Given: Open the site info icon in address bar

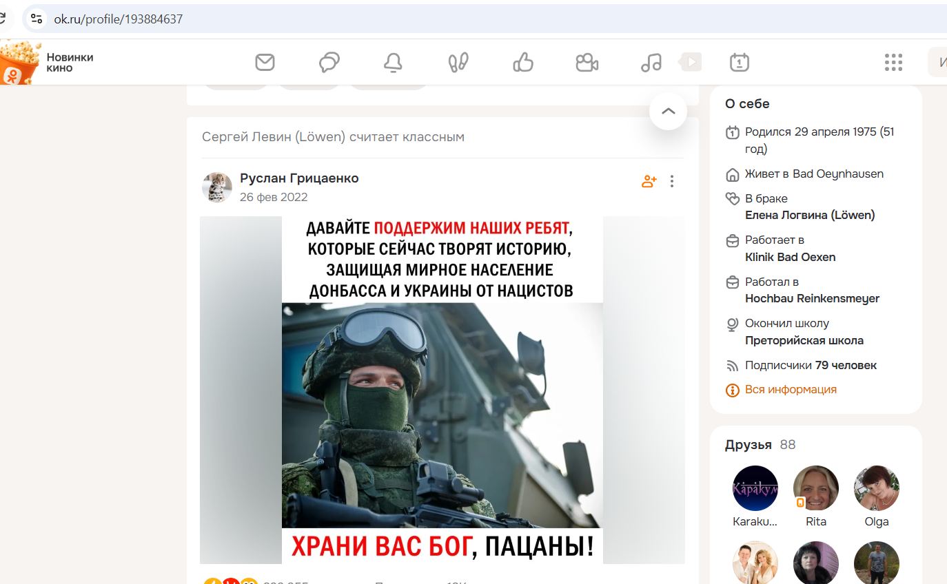Looking at the screenshot, I should tap(37, 19).
